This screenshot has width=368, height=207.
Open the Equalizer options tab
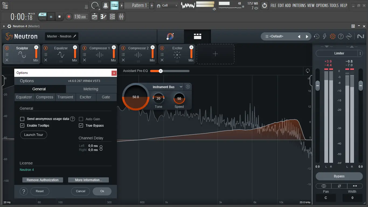24,97
